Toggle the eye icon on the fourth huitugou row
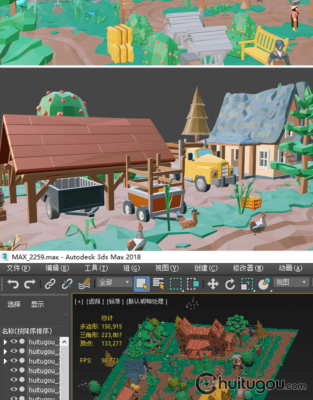313x400 pixels. [x=14, y=370]
